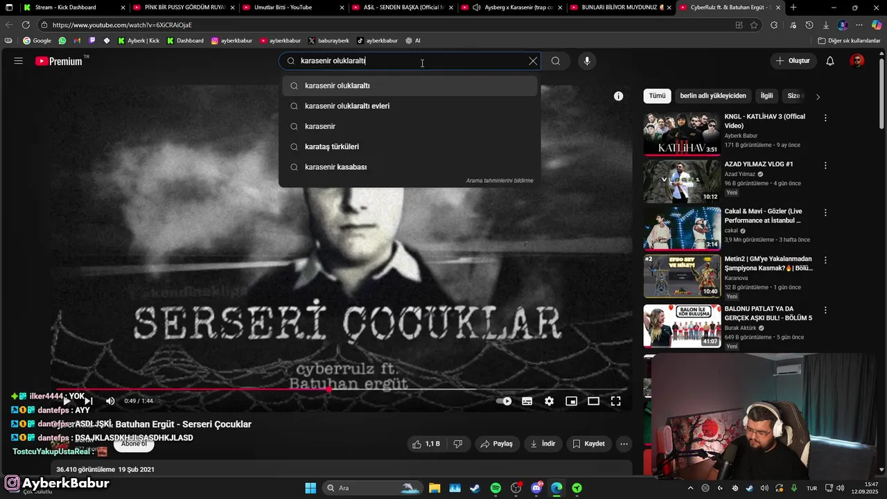Open AZAD YILMAZ VLOG #1 title
The image size is (887, 499).
point(759,164)
